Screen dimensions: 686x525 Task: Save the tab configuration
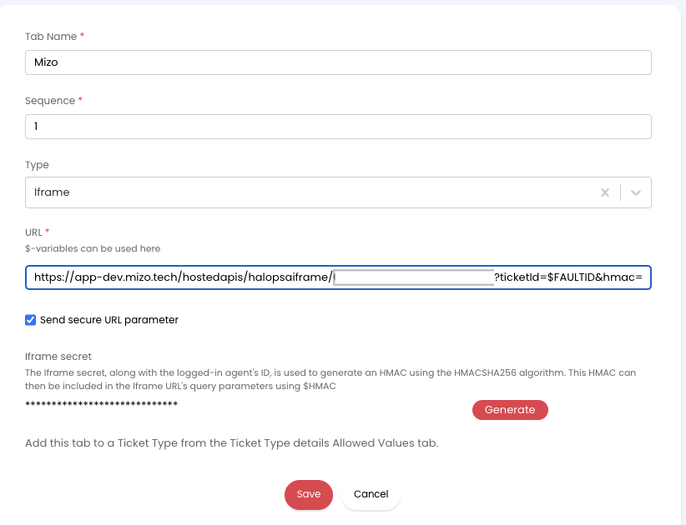(308, 494)
